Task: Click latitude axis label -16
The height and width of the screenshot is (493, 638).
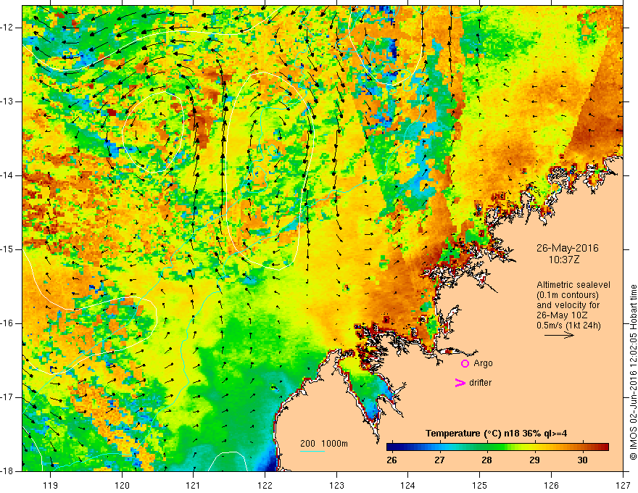Action: tap(8, 323)
